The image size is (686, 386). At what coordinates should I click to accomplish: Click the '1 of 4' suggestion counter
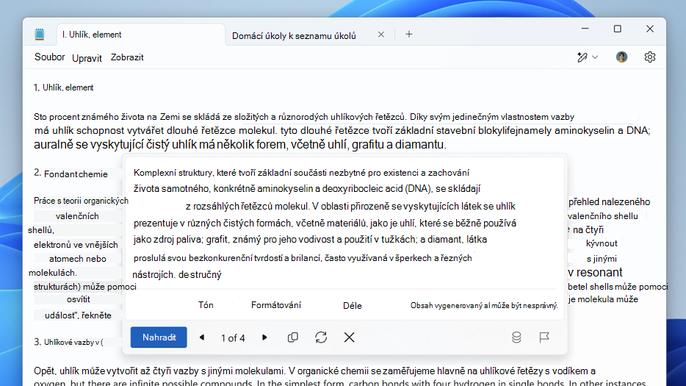coord(233,337)
